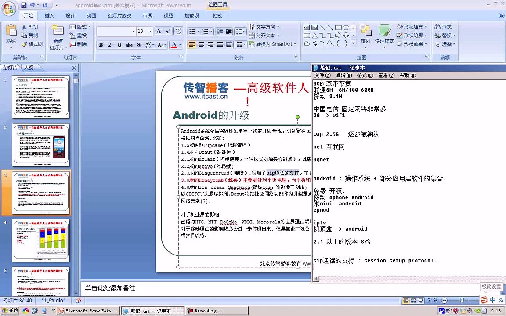Image resolution: width=506 pixels, height=316 pixels.
Task: Open the font size dropdown showing 13
Action: pos(150,31)
